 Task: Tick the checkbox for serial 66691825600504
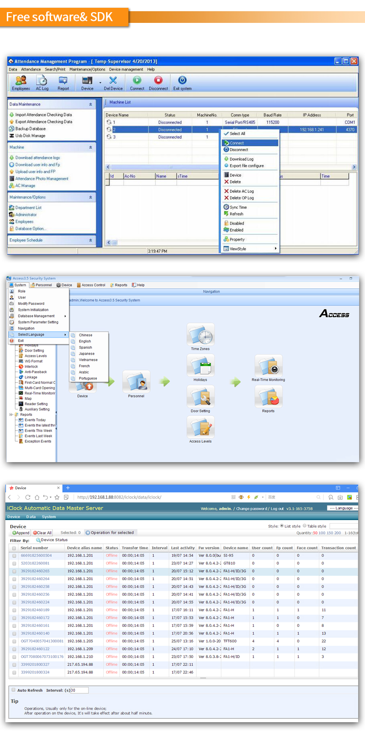pyautogui.click(x=14, y=555)
